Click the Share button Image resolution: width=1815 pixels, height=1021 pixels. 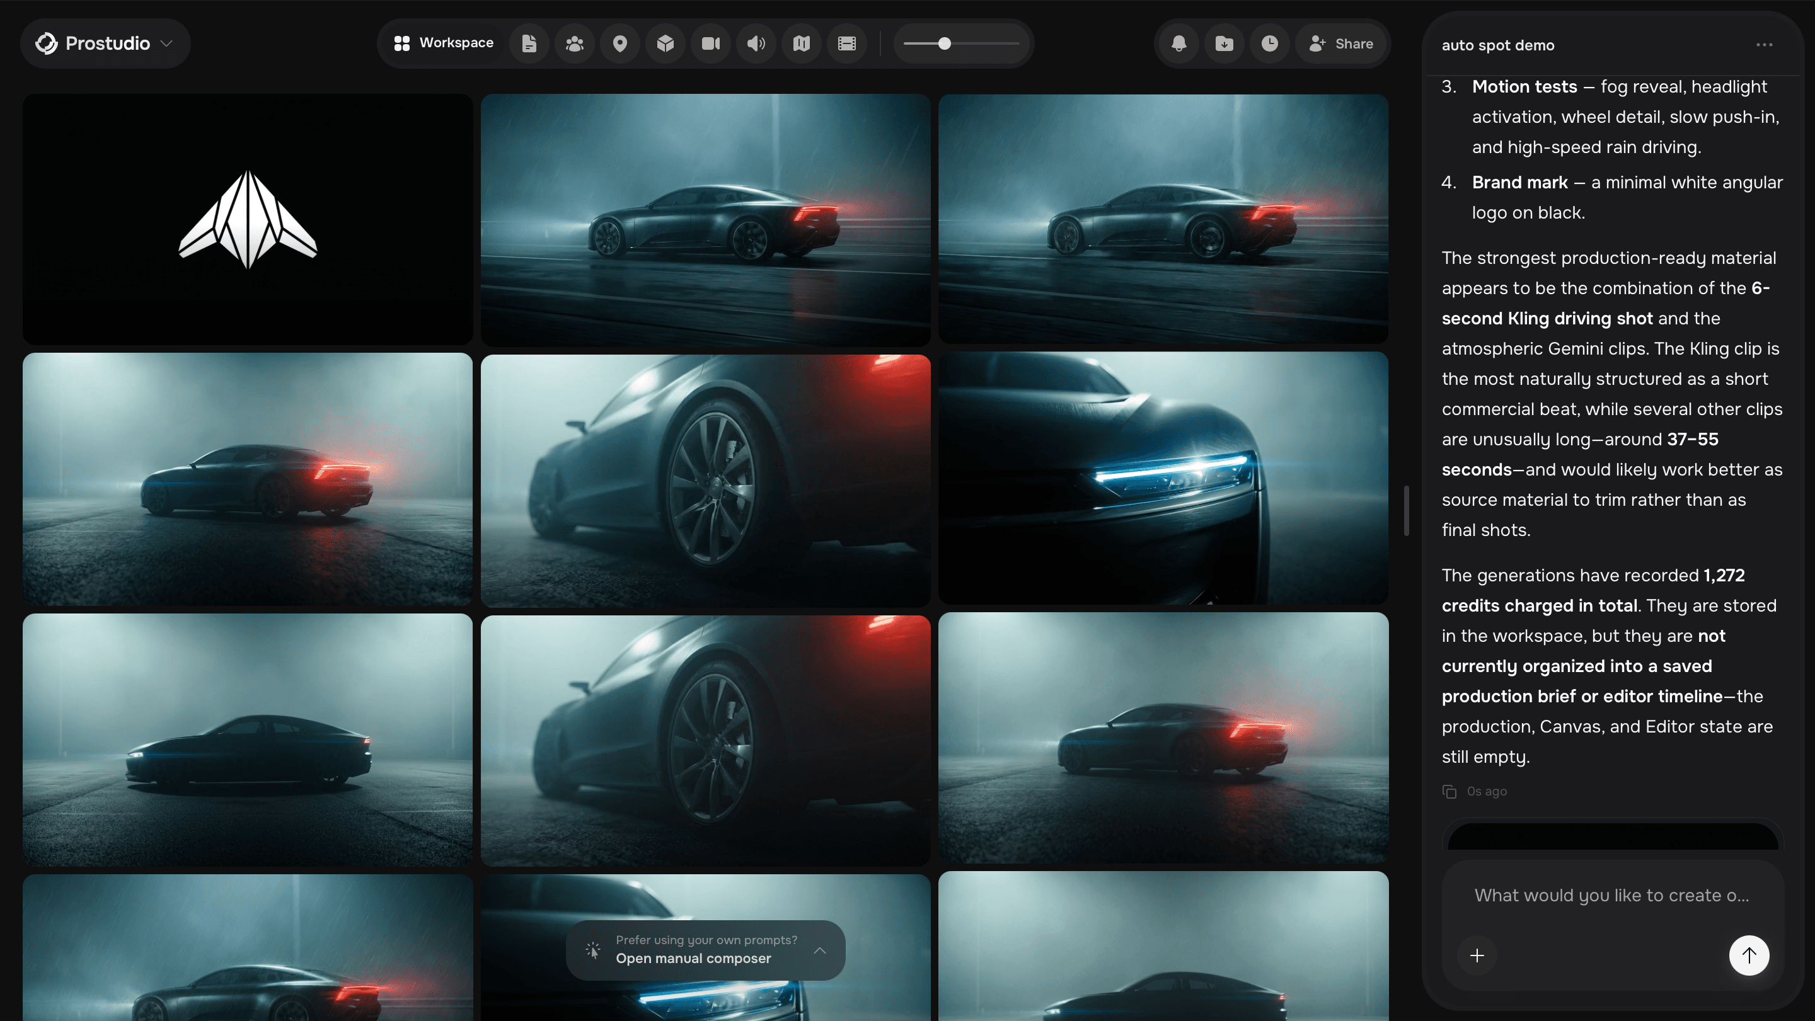(1341, 43)
